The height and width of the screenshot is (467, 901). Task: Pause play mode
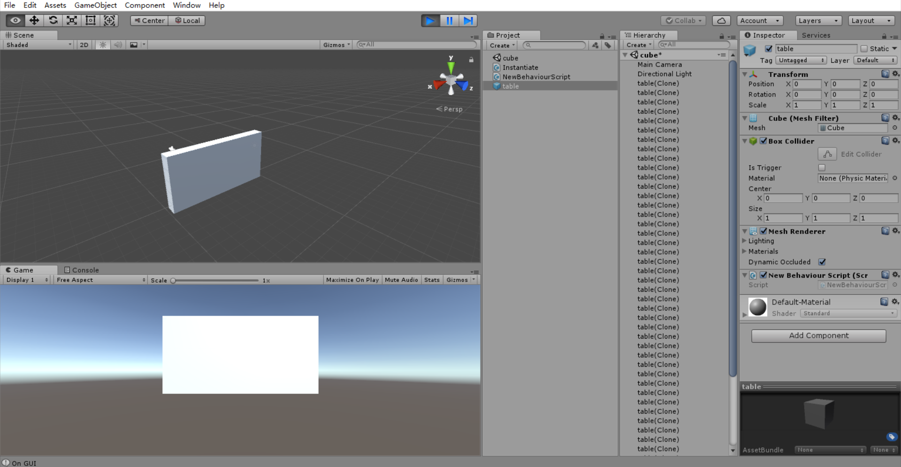pos(449,20)
